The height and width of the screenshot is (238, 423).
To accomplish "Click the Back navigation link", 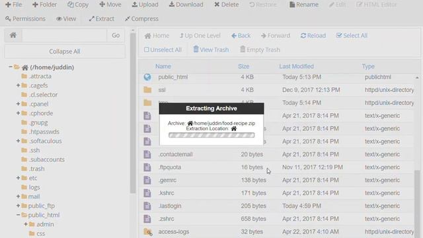I will pos(241,36).
